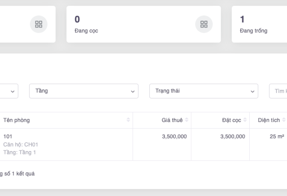Click the grid icon in the leftmost card
This screenshot has width=287, height=196.
39,24
